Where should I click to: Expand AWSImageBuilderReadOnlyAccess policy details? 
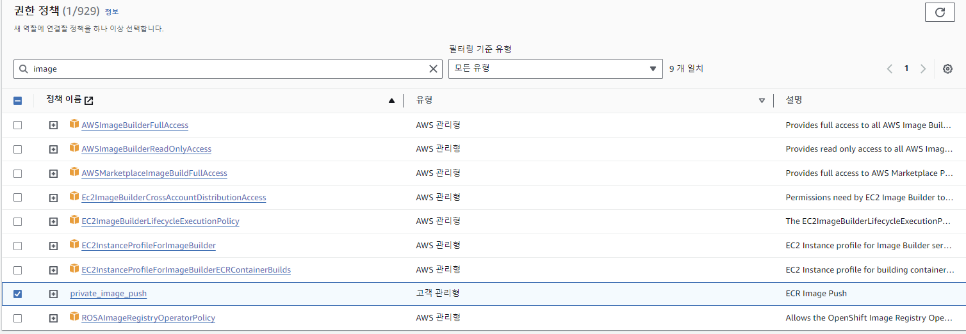pyautogui.click(x=54, y=149)
